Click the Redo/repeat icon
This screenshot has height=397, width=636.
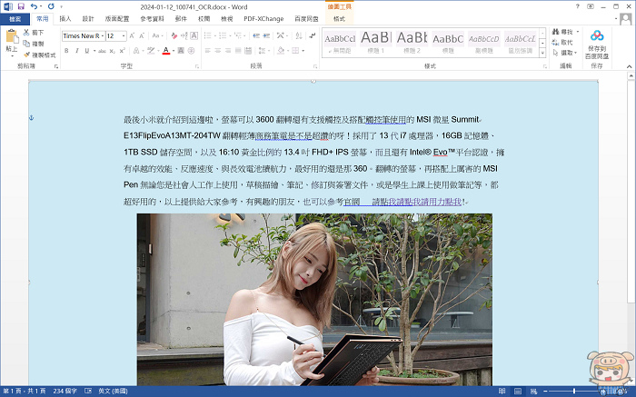point(51,6)
